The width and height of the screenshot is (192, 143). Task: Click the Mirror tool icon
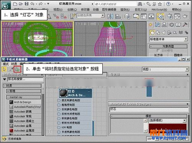pos(110,16)
